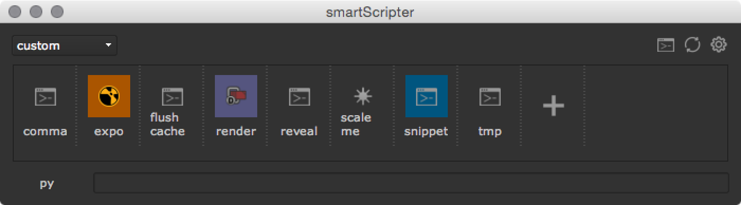Maximize the smartScripter window

click(57, 11)
